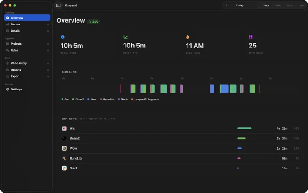Click lock icon beside Export
The height and width of the screenshot is (193, 308).
[x=48, y=76]
